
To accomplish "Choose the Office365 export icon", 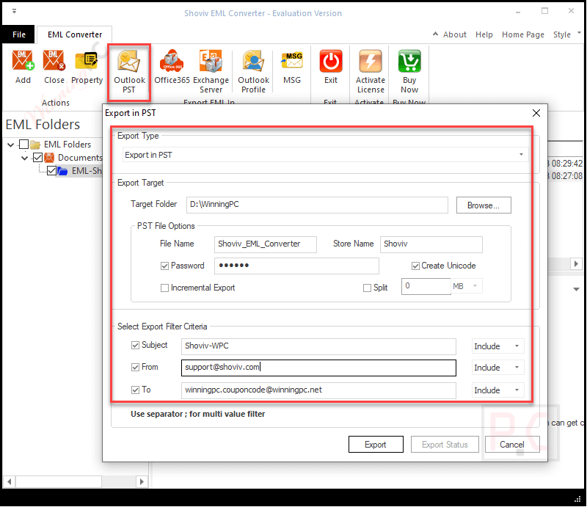I will [172, 61].
